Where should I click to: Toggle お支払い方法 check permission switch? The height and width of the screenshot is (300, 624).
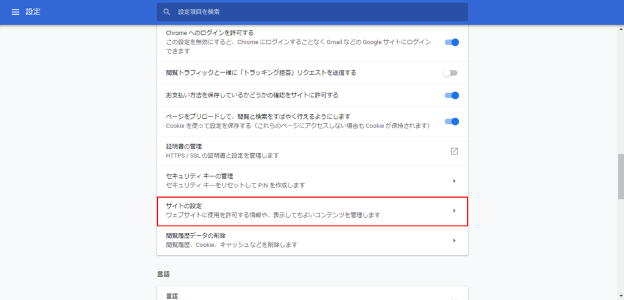point(452,95)
